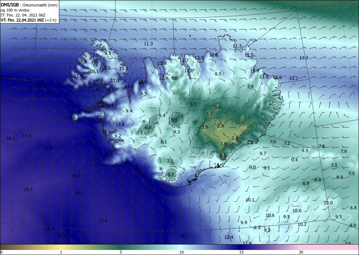Click the map value '3.5'

point(223,156)
